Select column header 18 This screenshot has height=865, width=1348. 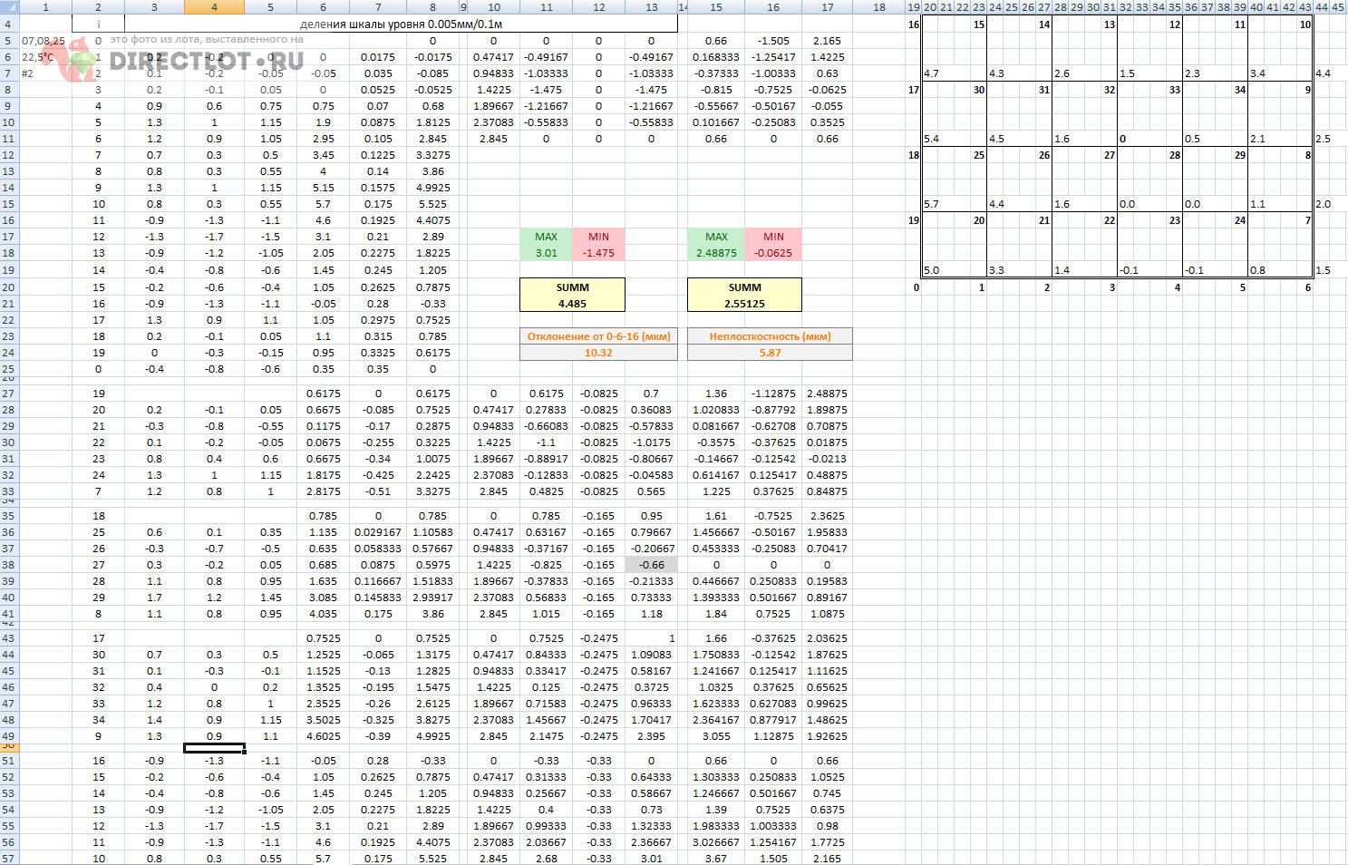[878, 7]
